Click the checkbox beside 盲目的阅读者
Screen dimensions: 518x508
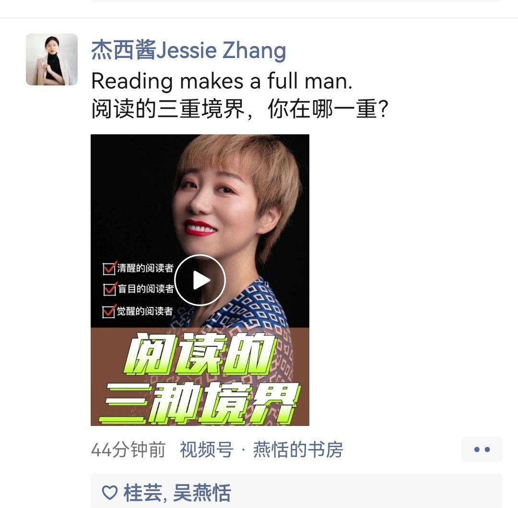point(110,289)
